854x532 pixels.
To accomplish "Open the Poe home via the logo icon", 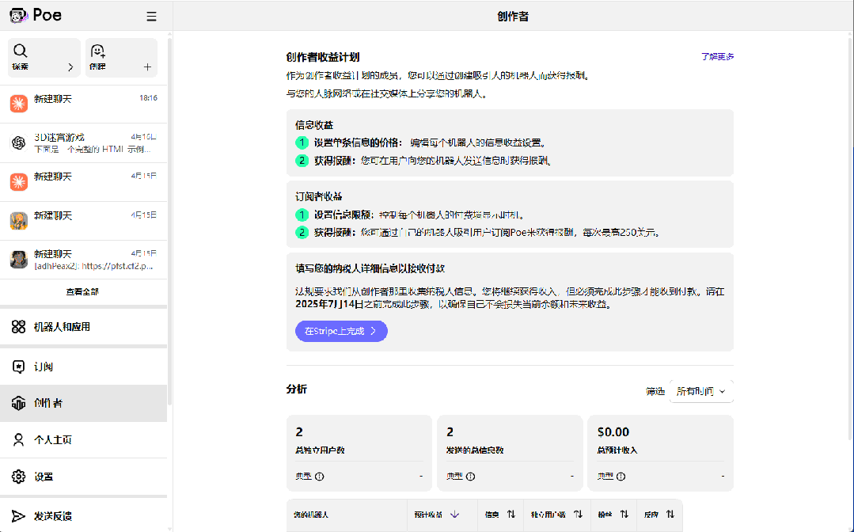I will pyautogui.click(x=17, y=14).
